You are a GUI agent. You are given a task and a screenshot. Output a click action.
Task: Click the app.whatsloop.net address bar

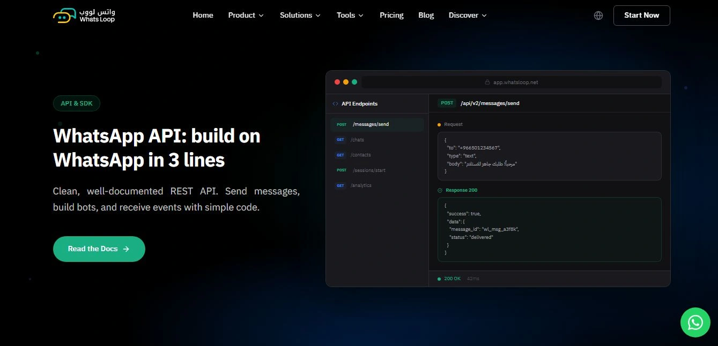(x=512, y=82)
